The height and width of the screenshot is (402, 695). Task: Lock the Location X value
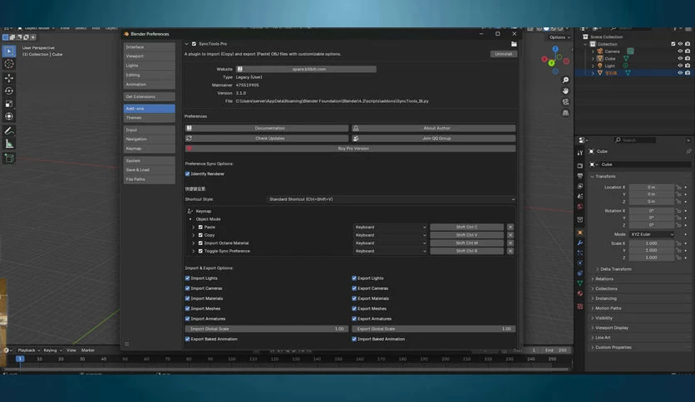click(678, 187)
